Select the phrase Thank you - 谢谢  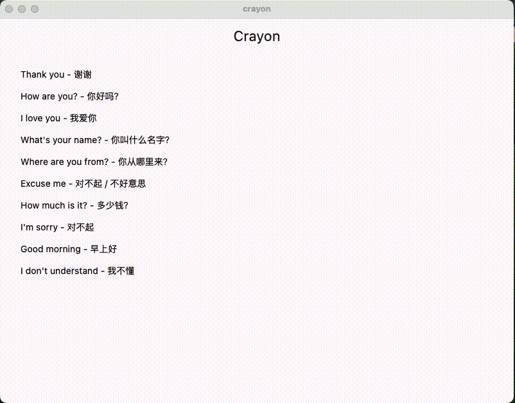pyautogui.click(x=56, y=74)
